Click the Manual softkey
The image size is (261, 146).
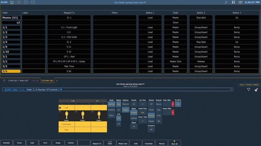(x=161, y=143)
